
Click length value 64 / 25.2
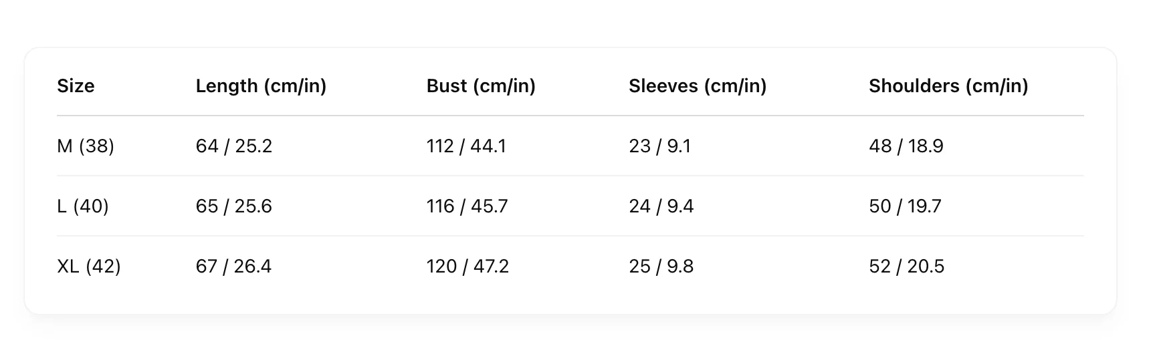click(x=234, y=146)
